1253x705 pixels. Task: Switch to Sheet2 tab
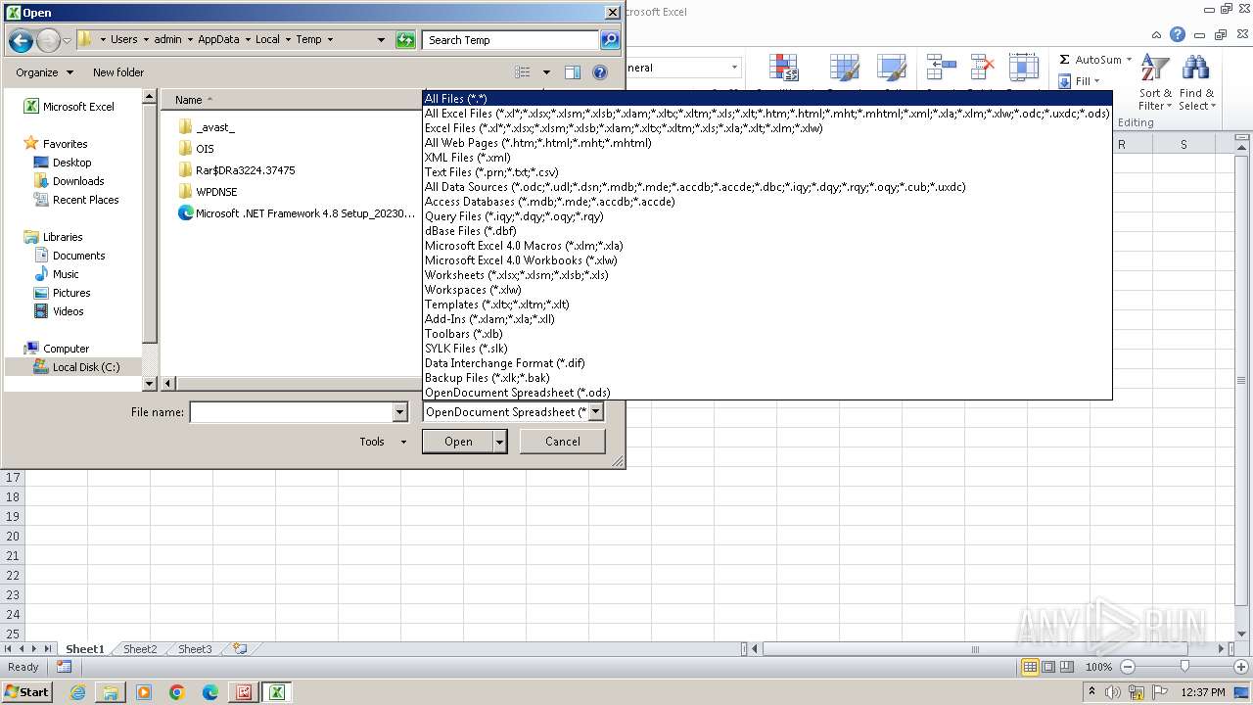(x=139, y=649)
